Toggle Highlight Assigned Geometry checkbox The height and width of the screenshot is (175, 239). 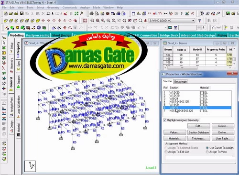(x=165, y=120)
